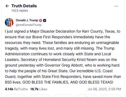Visit the @realDonaldTrump handle link
The width and height of the screenshot is (126, 97).
[29, 25]
